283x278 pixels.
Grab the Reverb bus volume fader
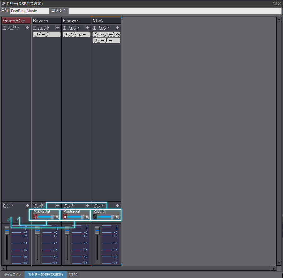(x=37, y=230)
